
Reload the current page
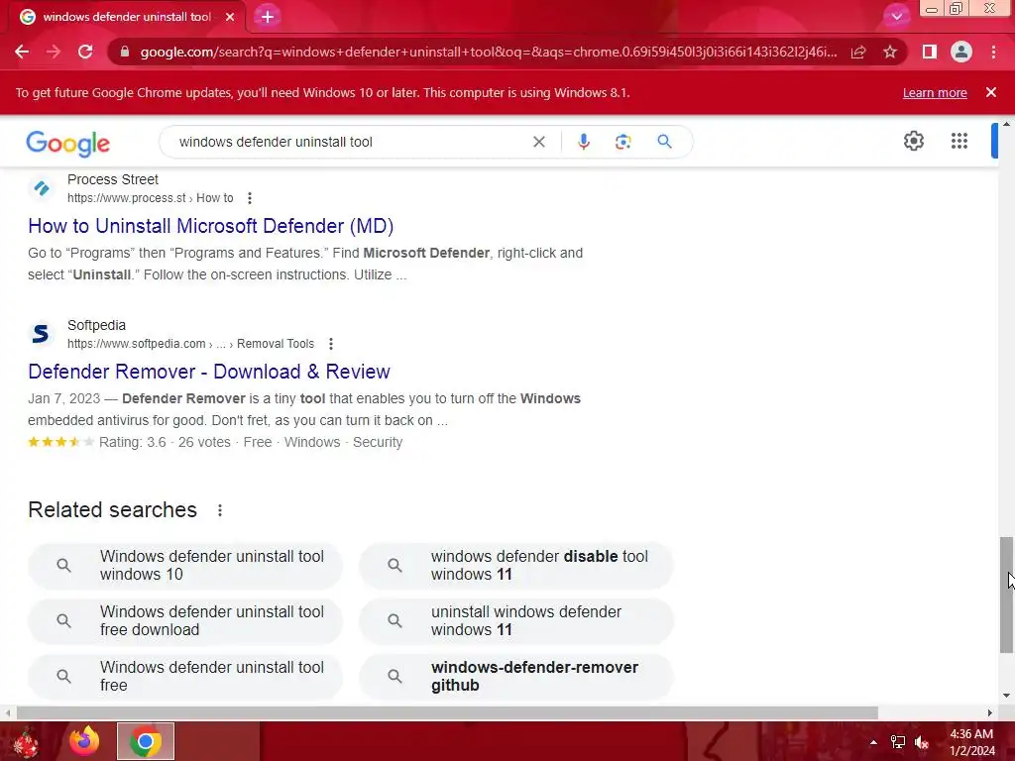coord(85,52)
